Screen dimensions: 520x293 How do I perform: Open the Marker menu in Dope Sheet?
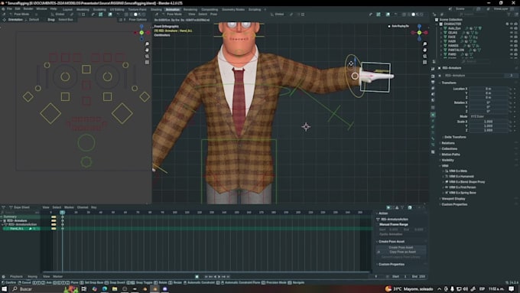(x=69, y=207)
